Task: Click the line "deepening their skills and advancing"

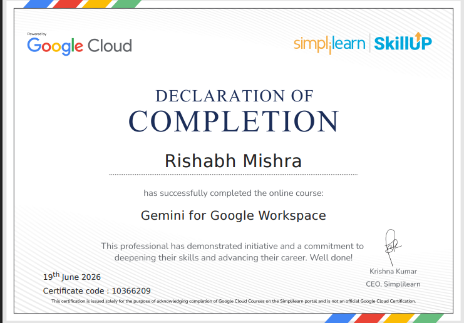Action: tap(234, 258)
